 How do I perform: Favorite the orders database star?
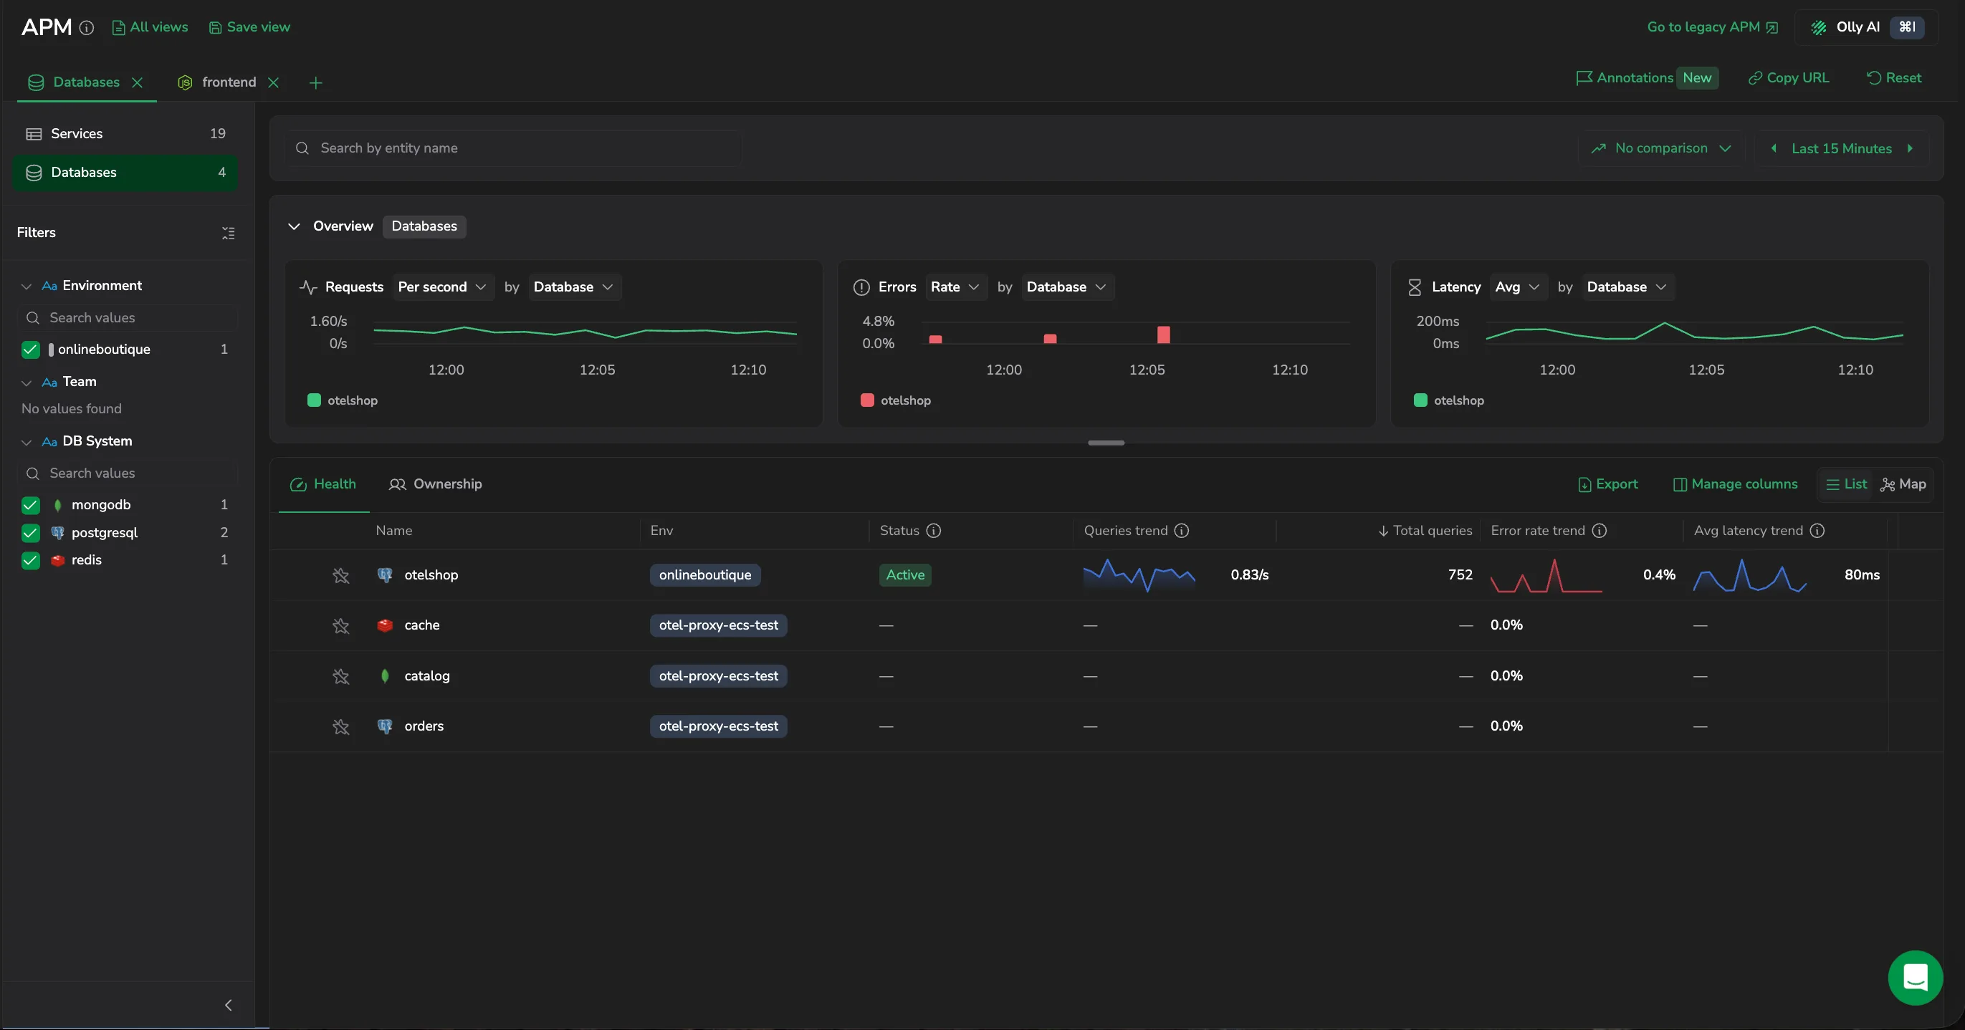point(341,726)
